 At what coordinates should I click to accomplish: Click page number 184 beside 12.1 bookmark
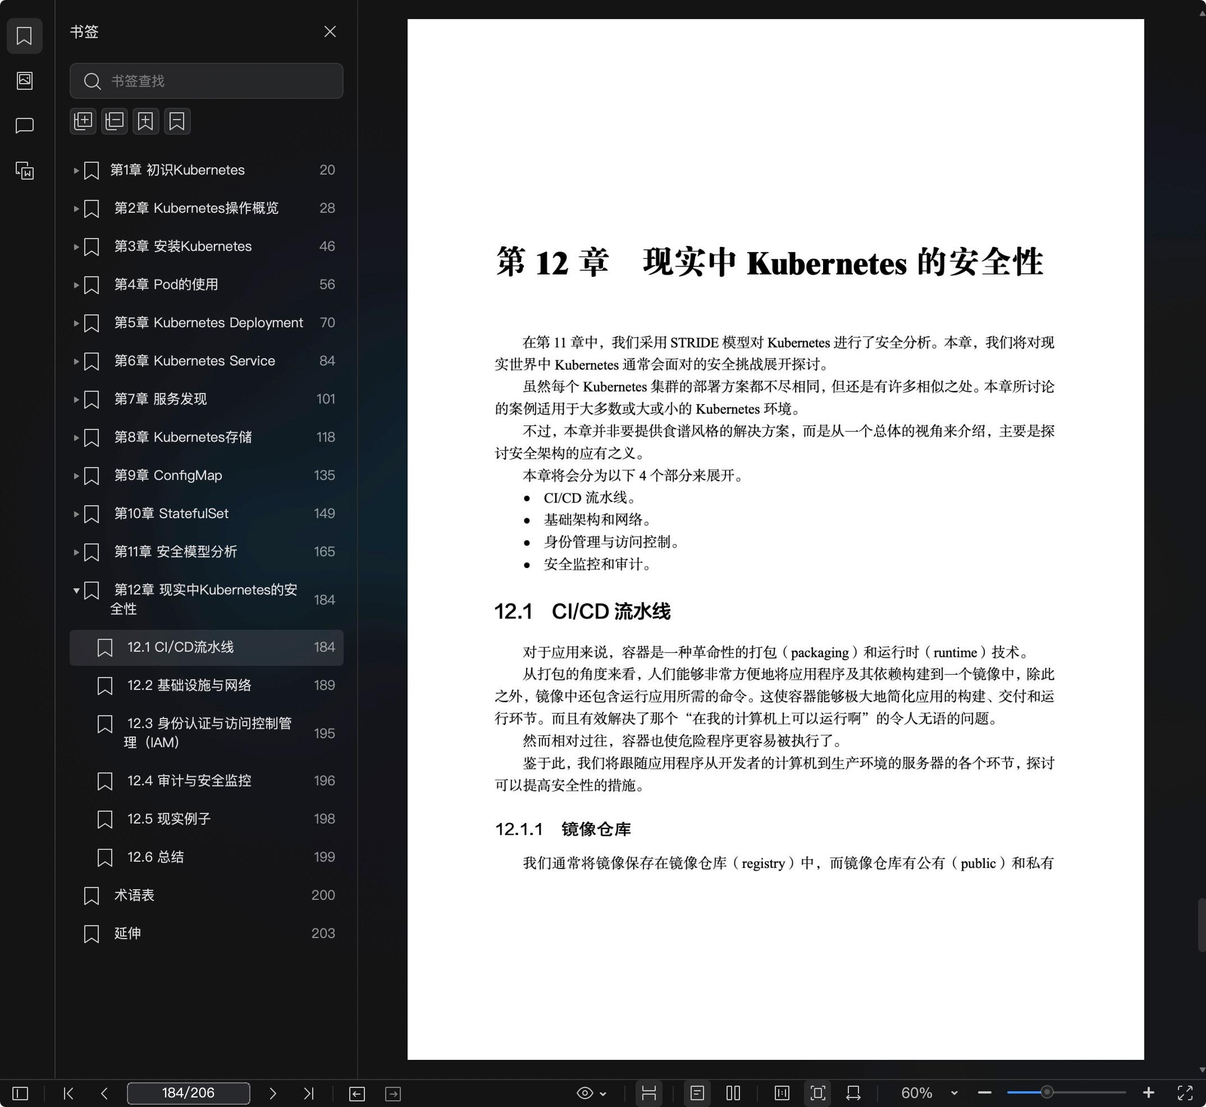click(x=324, y=647)
